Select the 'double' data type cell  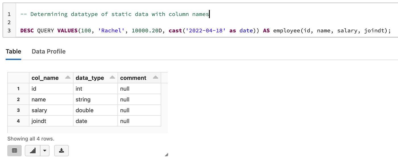coord(96,110)
